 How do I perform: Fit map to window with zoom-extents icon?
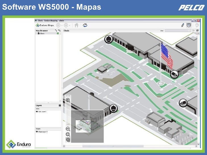68,135
